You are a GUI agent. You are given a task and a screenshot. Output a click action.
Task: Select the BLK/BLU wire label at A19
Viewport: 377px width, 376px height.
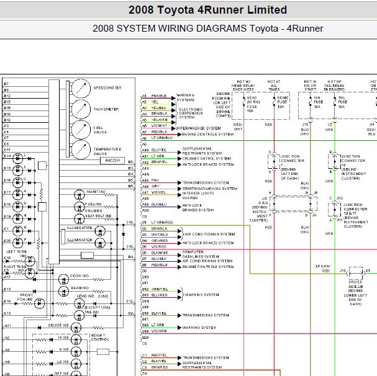(x=158, y=205)
